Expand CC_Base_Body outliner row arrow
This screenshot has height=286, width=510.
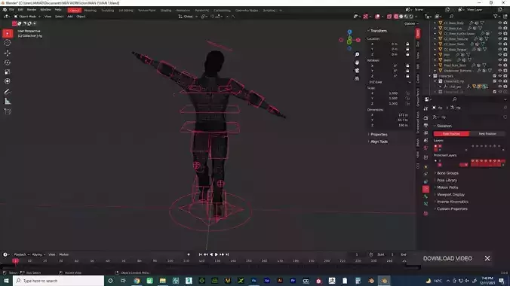pos(435,23)
